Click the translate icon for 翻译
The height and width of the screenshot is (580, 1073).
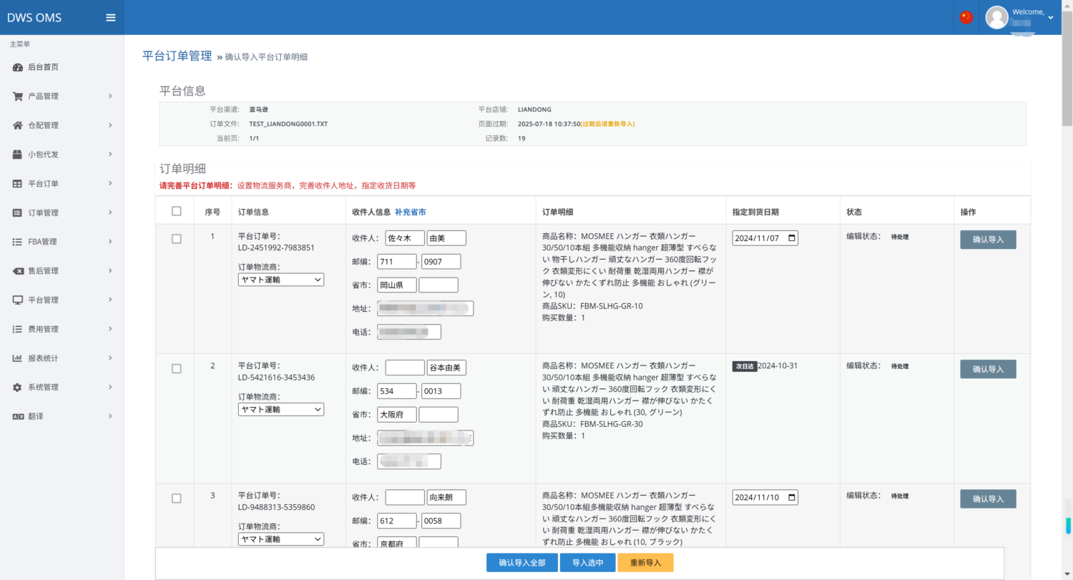[18, 416]
